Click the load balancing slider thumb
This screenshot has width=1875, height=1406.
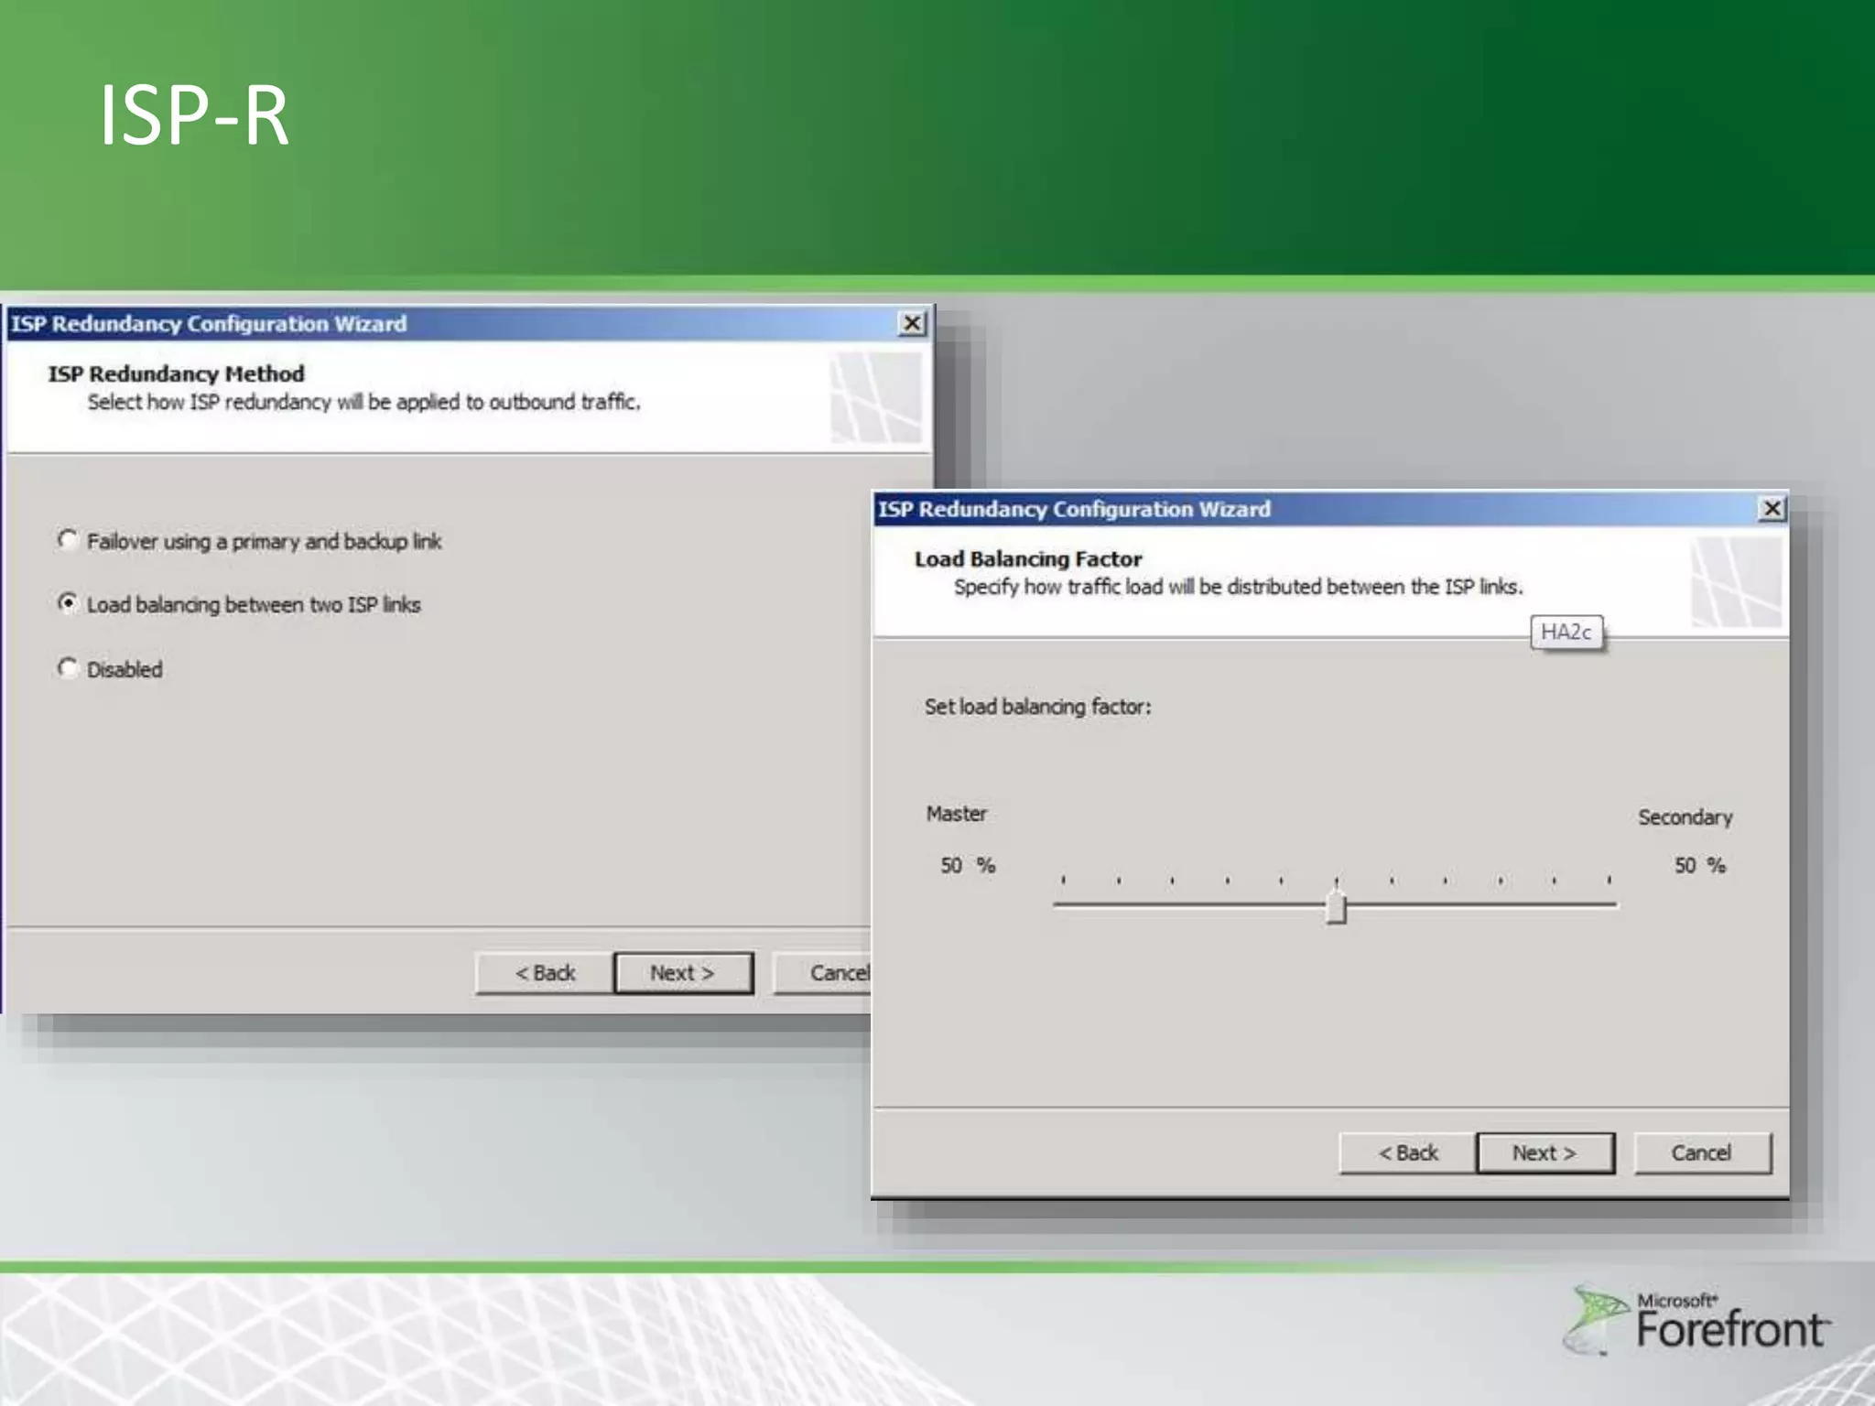[x=1336, y=907]
